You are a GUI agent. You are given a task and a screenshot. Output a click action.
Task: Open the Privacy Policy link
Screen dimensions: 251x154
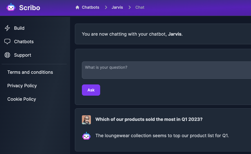click(x=22, y=86)
